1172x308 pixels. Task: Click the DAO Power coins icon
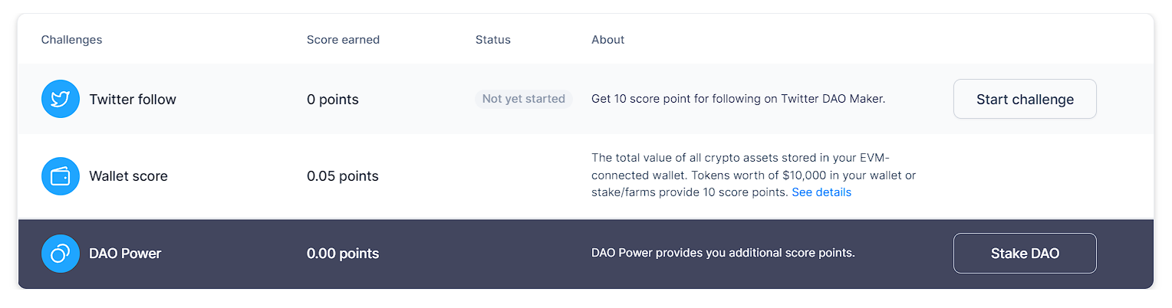[61, 254]
